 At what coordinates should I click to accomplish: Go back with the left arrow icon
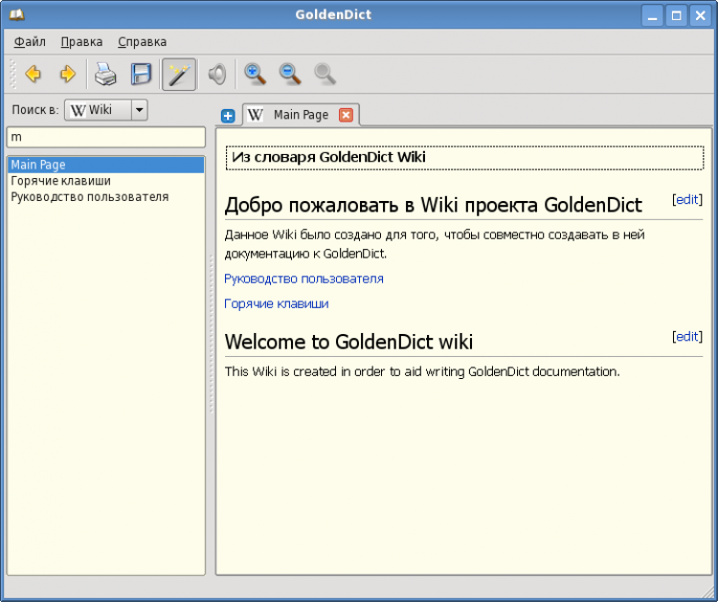[34, 74]
